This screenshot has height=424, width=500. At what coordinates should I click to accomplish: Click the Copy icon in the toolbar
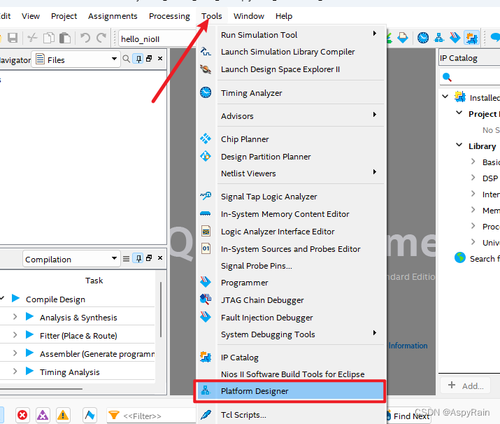coord(49,38)
